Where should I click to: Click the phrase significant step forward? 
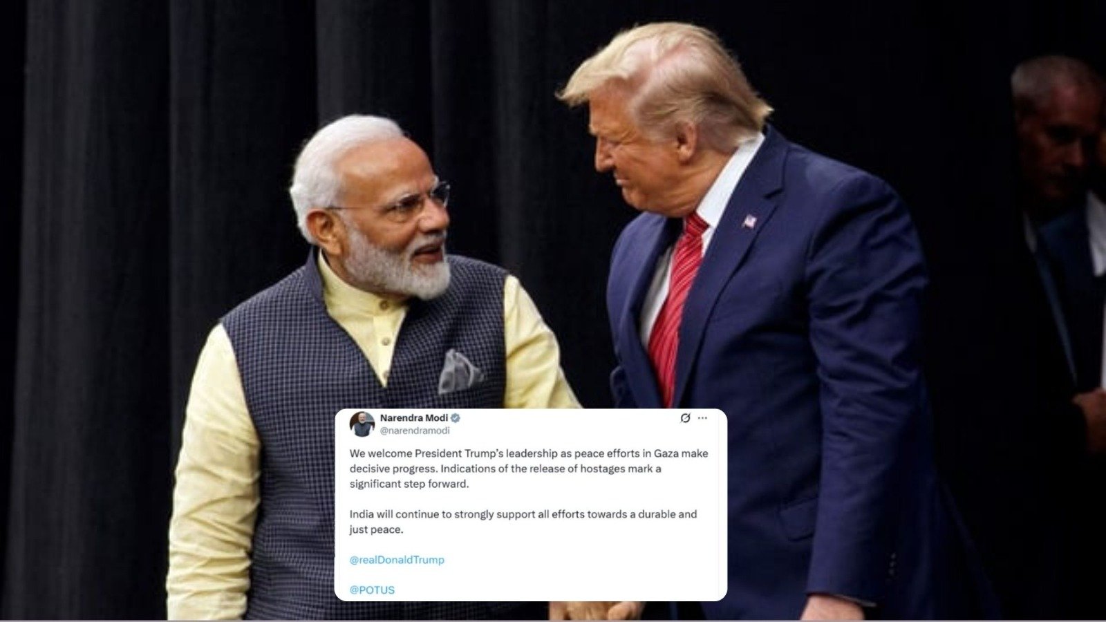tap(409, 484)
